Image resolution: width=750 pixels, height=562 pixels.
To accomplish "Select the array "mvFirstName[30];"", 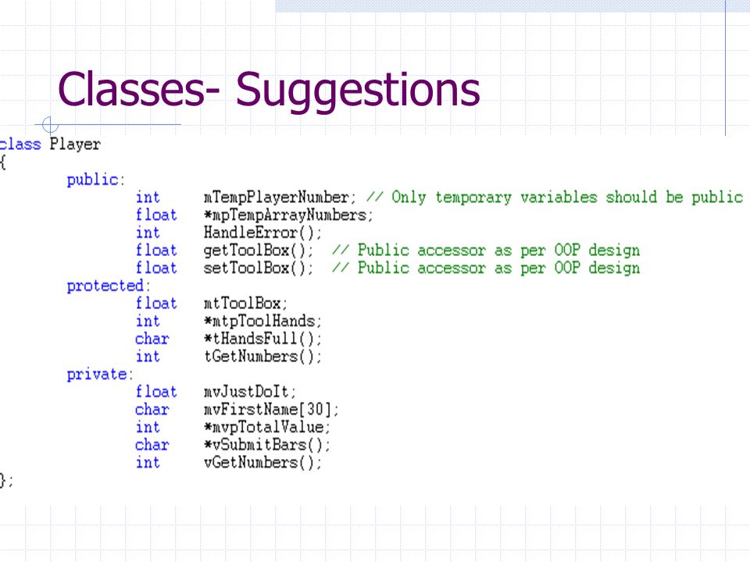I will click(x=271, y=410).
